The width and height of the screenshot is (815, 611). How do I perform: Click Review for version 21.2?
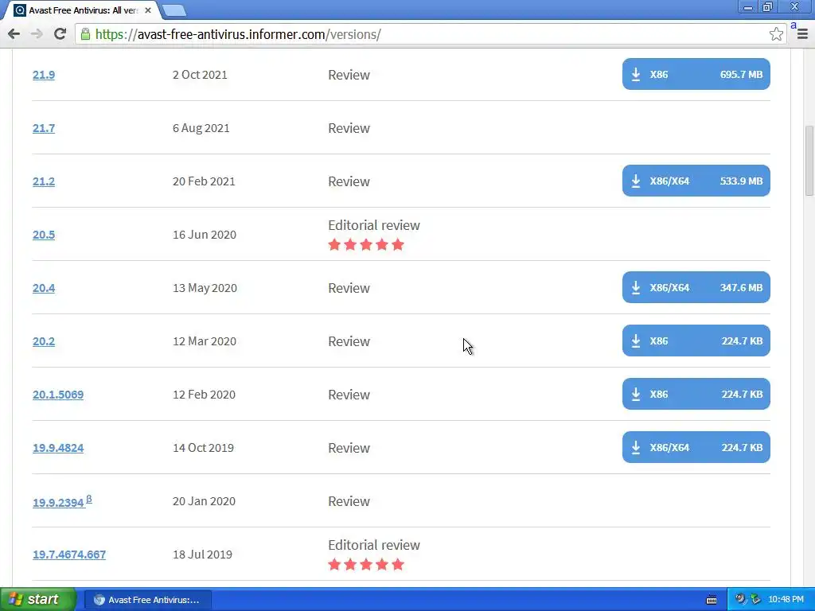(349, 181)
